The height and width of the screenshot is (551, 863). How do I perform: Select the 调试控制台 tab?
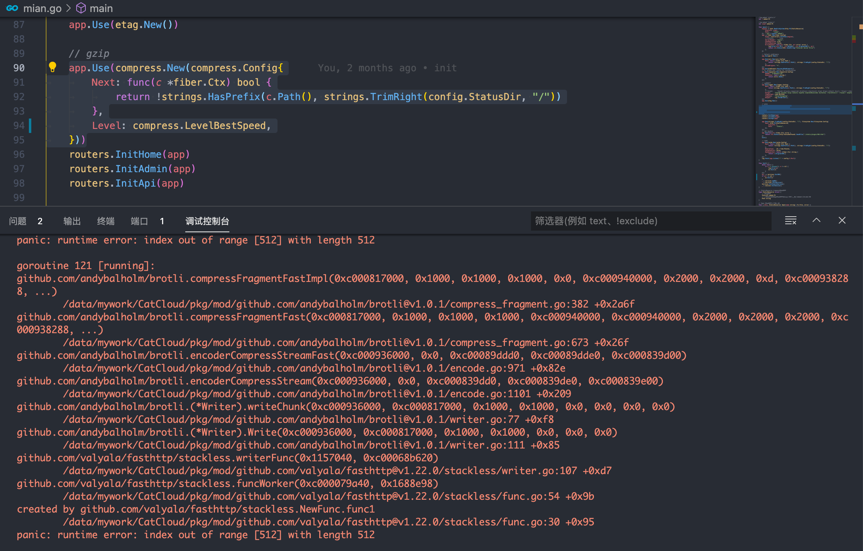click(x=207, y=221)
